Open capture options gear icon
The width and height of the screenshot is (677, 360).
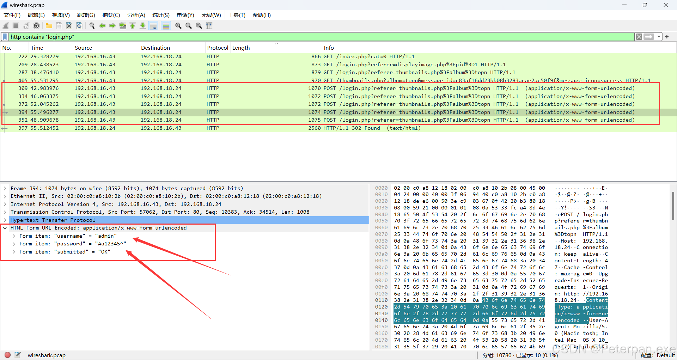(x=36, y=26)
